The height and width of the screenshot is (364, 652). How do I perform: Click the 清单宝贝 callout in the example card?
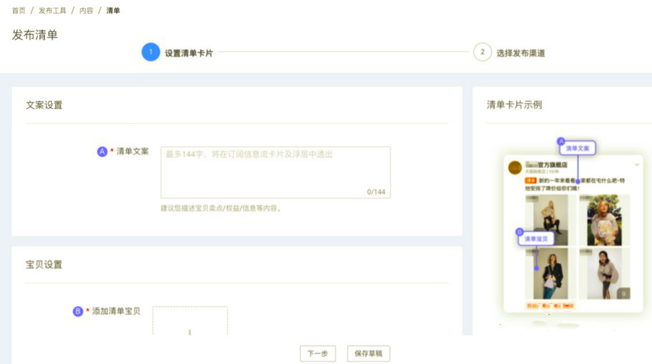536,239
